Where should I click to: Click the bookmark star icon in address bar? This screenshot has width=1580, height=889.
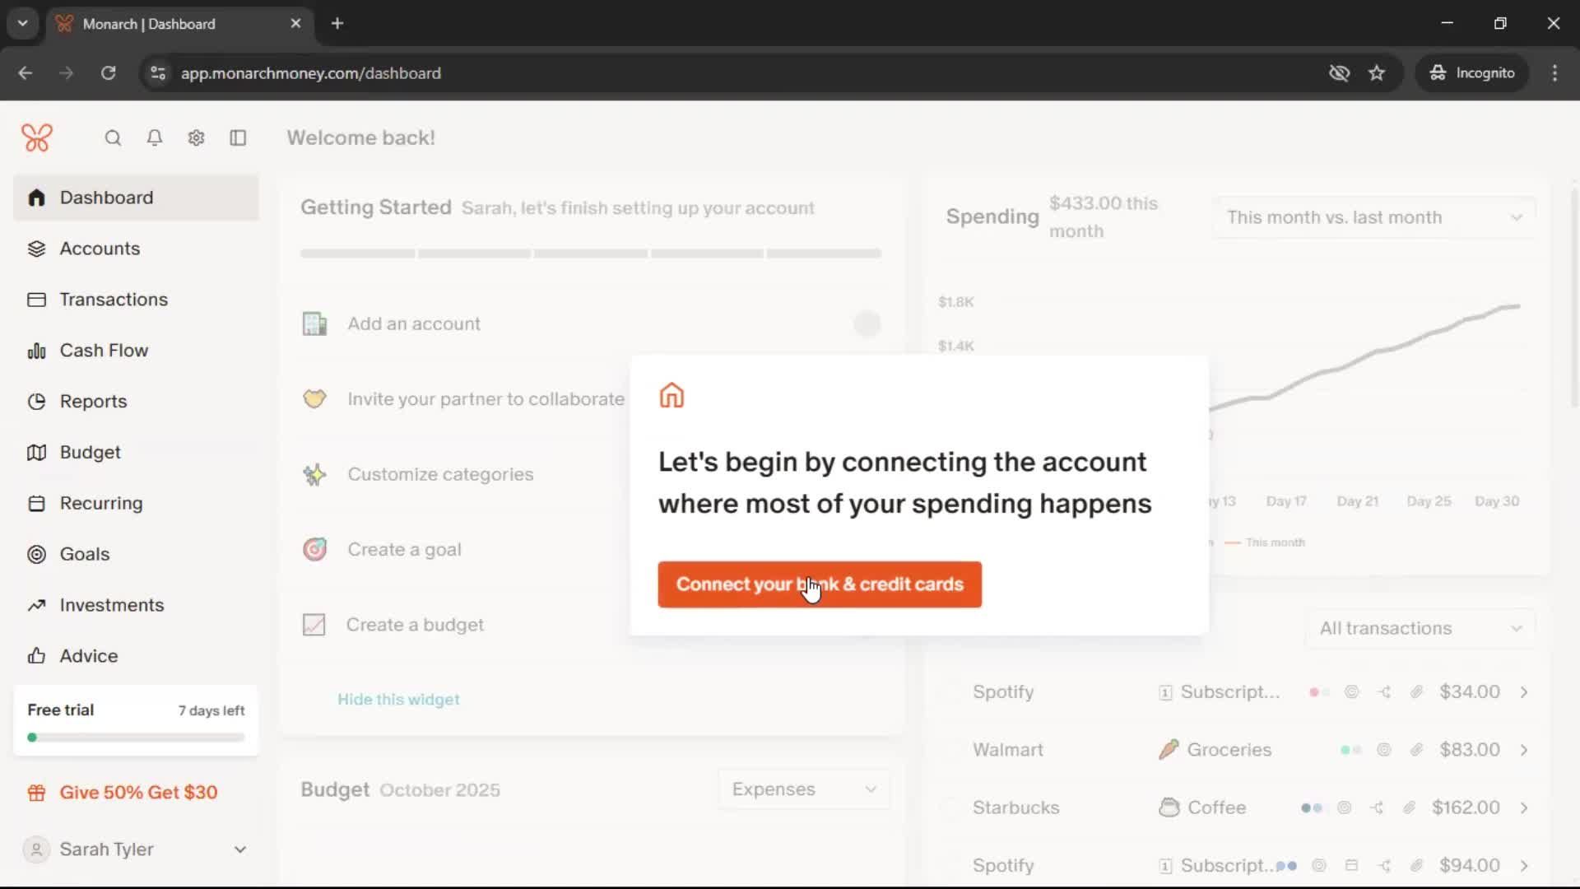point(1377,73)
